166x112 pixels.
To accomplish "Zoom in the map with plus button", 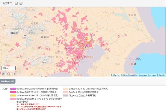I will pyautogui.click(x=16, y=3).
